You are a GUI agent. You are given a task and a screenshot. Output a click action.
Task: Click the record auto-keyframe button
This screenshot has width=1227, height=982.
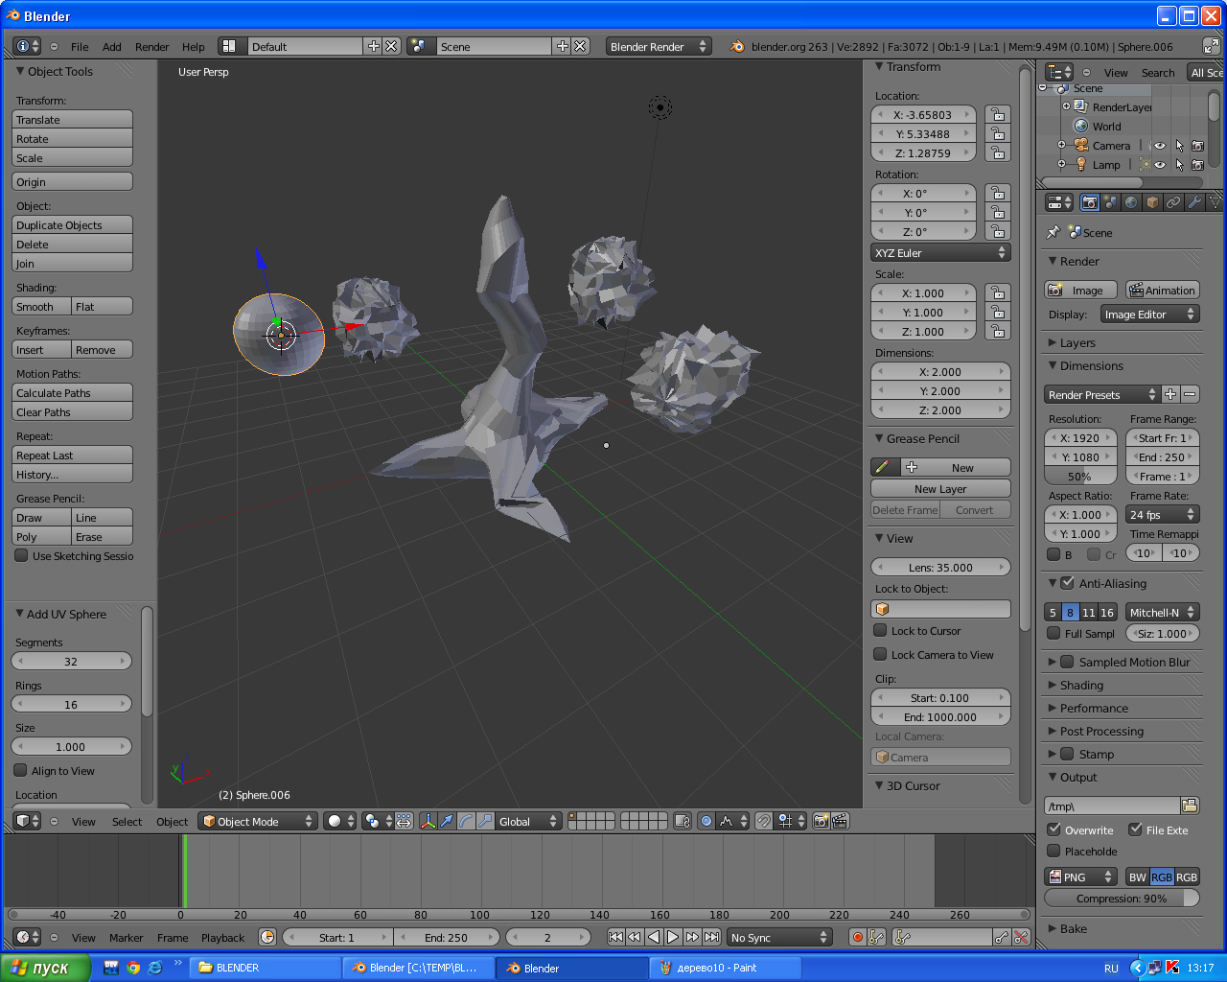coord(858,937)
